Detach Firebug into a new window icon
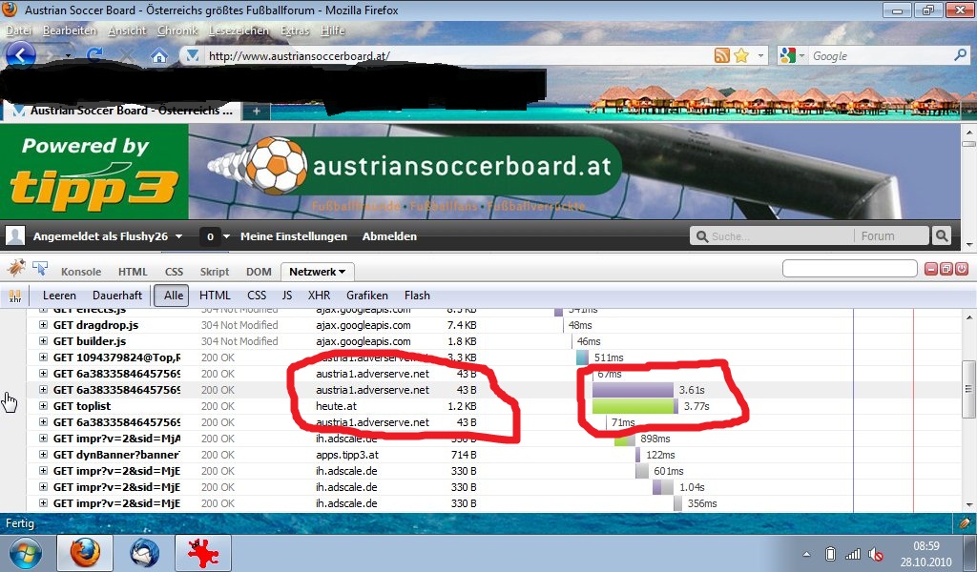 point(946,269)
